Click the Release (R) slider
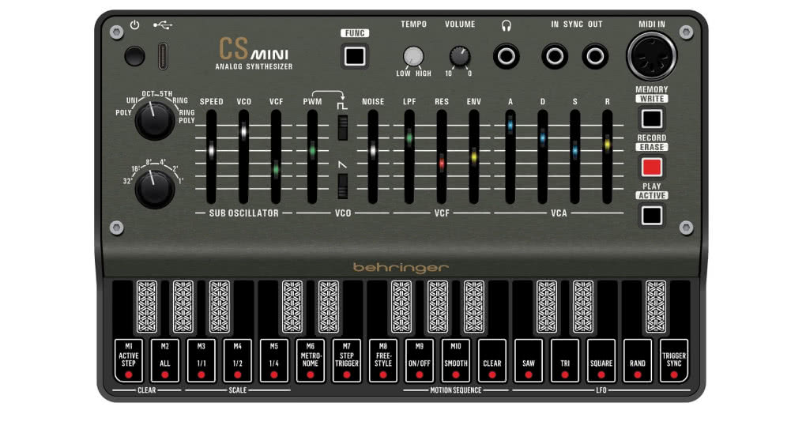Viewport: 806px width, 433px height. [x=607, y=157]
